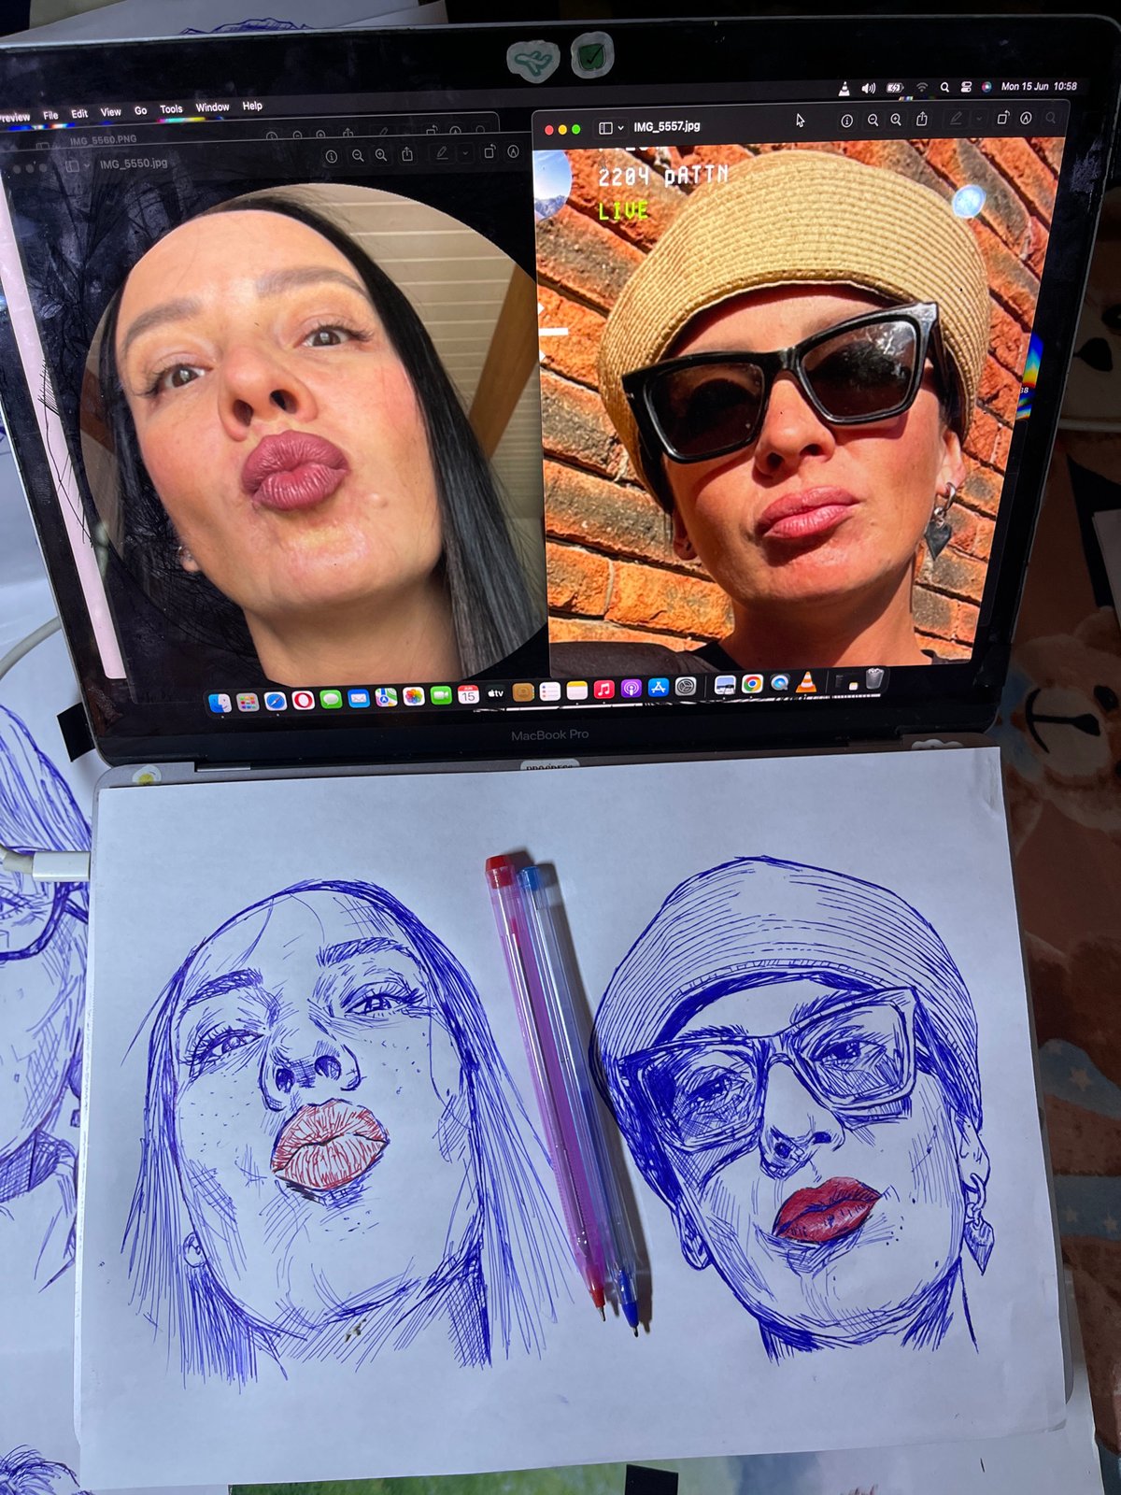Image resolution: width=1121 pixels, height=1495 pixels.
Task: Zoom out in the IMG_5557.jpg window
Action: coord(873,120)
